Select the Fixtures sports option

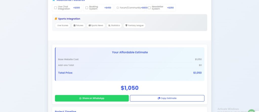pyautogui.click(x=79, y=26)
